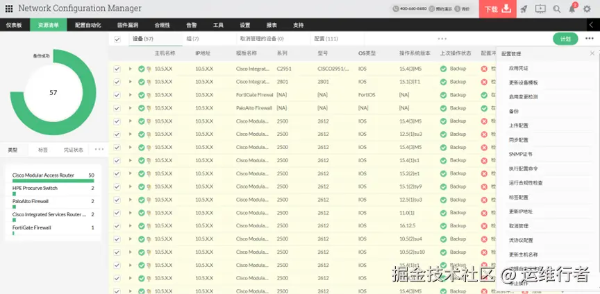Viewport: 600px width, 294px height.
Task: Uncheck the 11.0(1) row checkbox
Action: [x=117, y=213]
